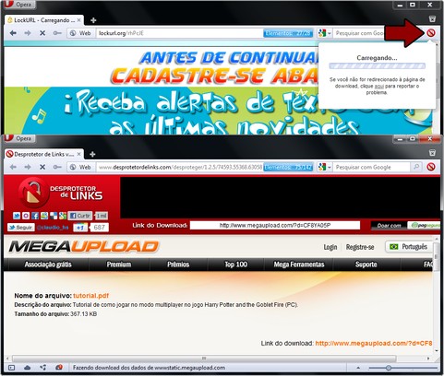Screen dimensions: 444x376
Task: Open the Registre-se link
Action: tap(360, 247)
